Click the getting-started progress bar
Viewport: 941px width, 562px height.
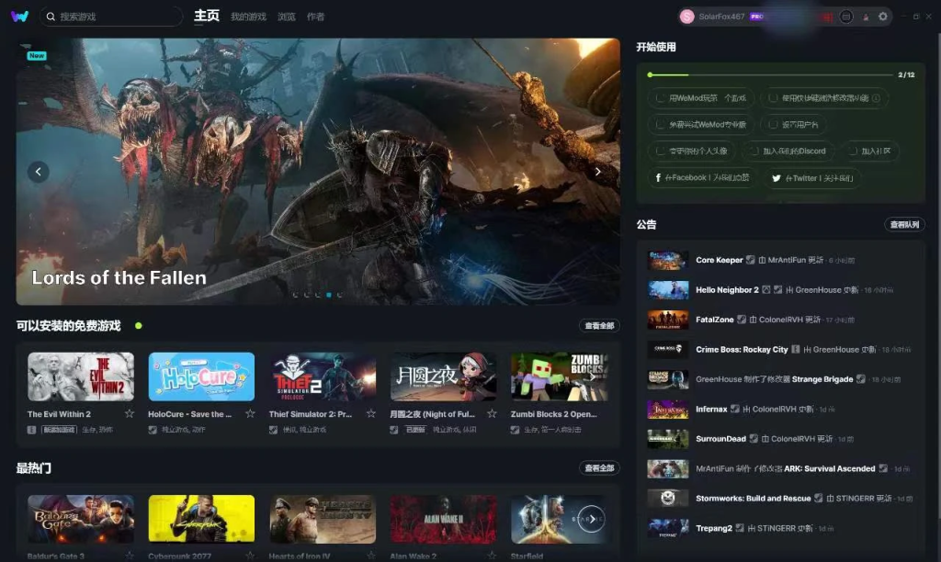pyautogui.click(x=770, y=74)
